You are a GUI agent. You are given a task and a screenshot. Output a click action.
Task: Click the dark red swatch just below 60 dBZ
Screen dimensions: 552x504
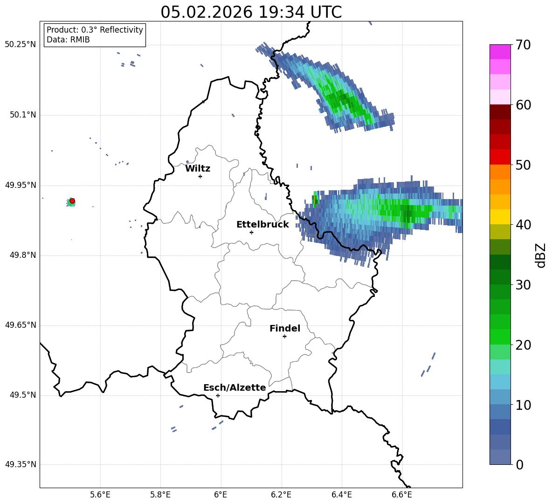500,112
